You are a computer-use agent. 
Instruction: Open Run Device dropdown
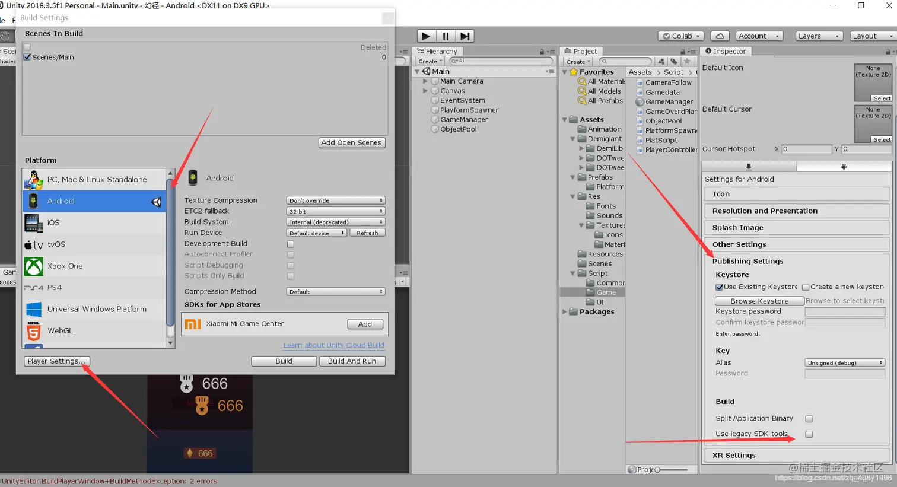point(317,233)
